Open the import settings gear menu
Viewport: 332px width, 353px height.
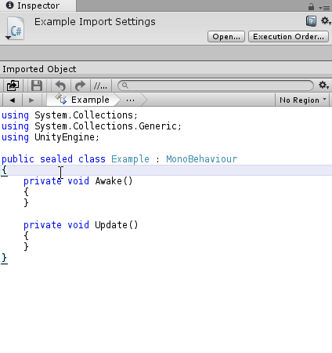(x=326, y=20)
